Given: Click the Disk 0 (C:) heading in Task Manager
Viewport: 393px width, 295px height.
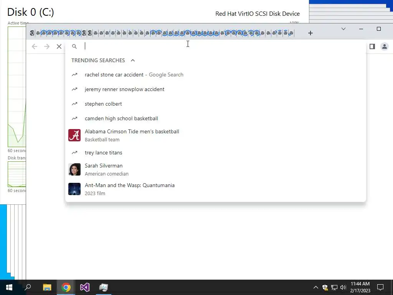Looking at the screenshot, I should (x=31, y=12).
